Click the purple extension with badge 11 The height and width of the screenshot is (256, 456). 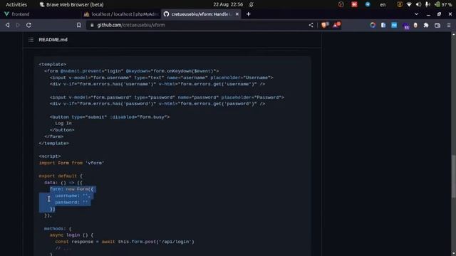405,26
